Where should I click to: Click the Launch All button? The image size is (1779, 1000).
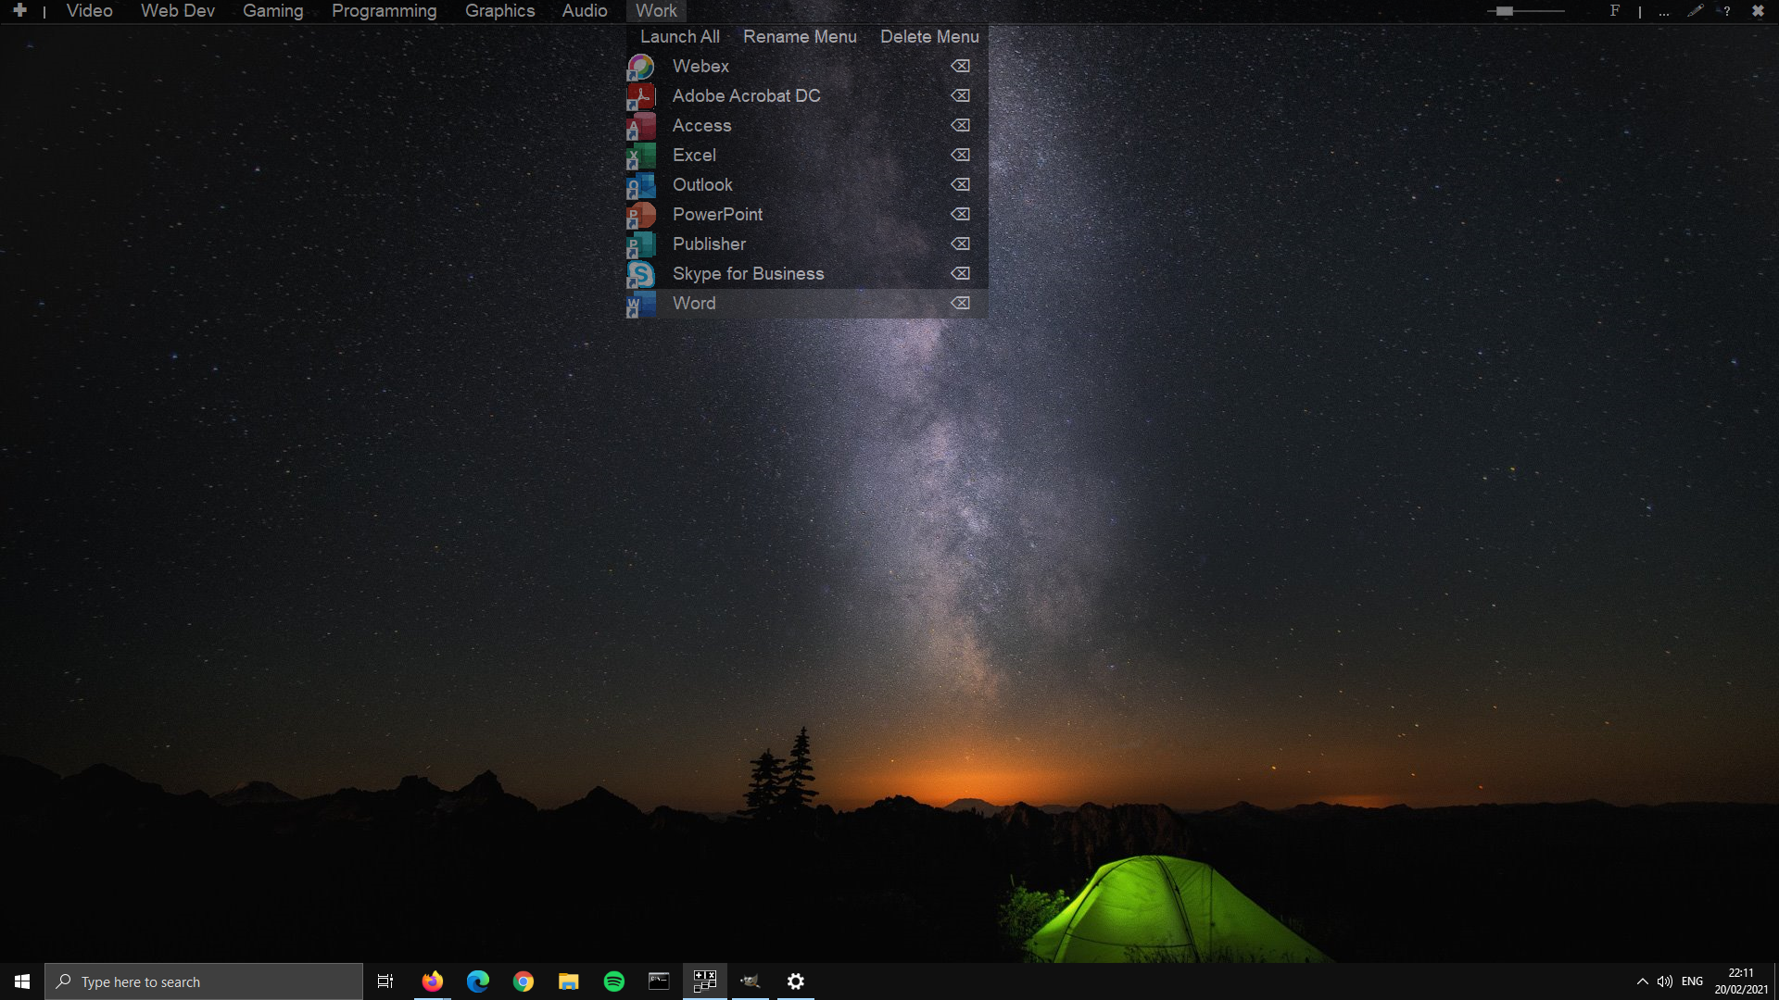(x=679, y=37)
